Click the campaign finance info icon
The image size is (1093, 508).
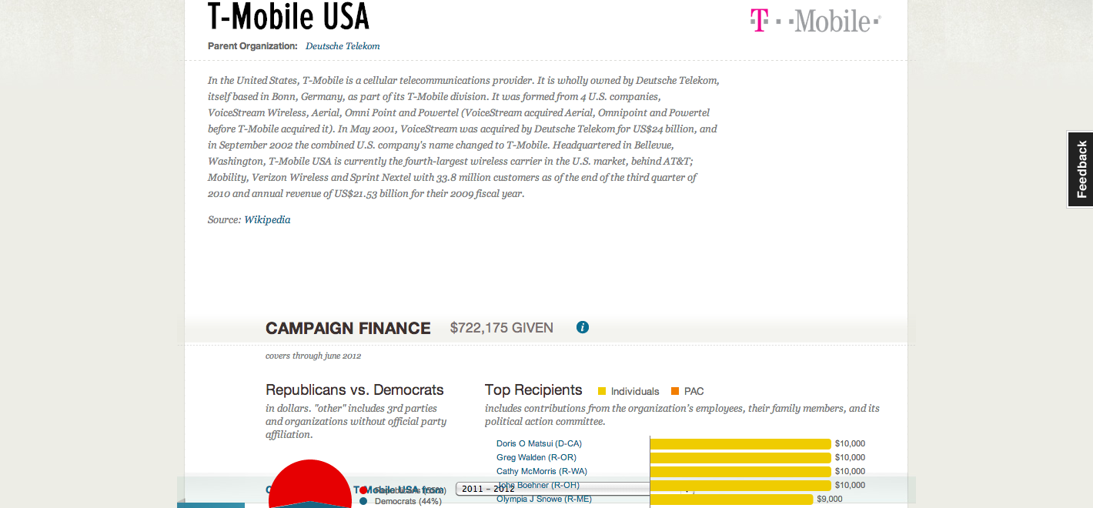[x=583, y=328]
